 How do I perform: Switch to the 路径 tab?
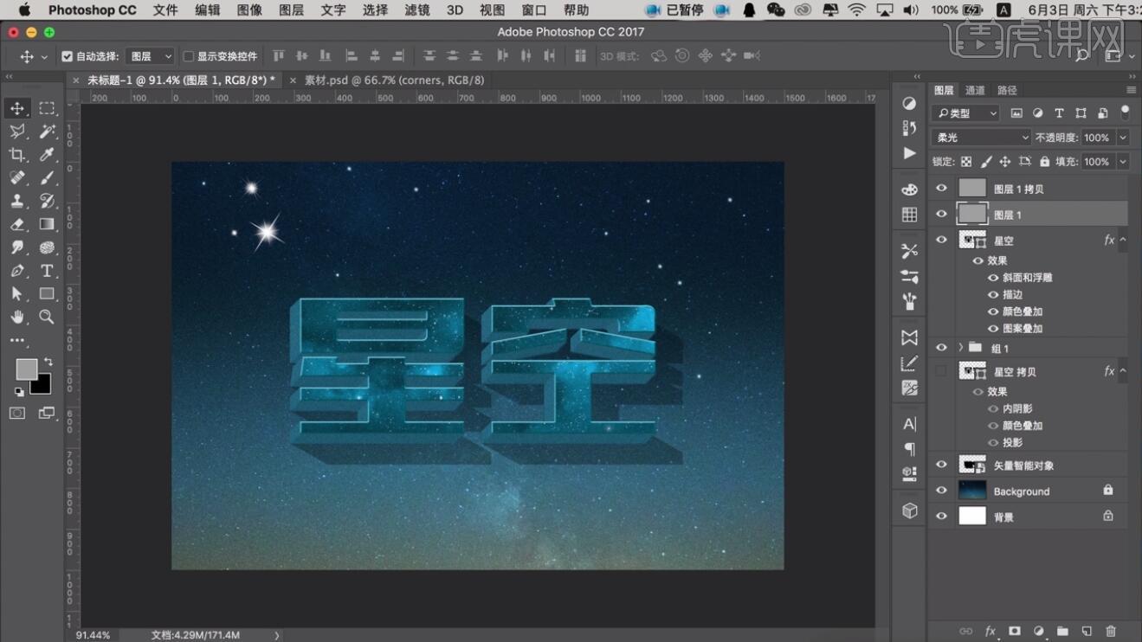coord(1007,90)
